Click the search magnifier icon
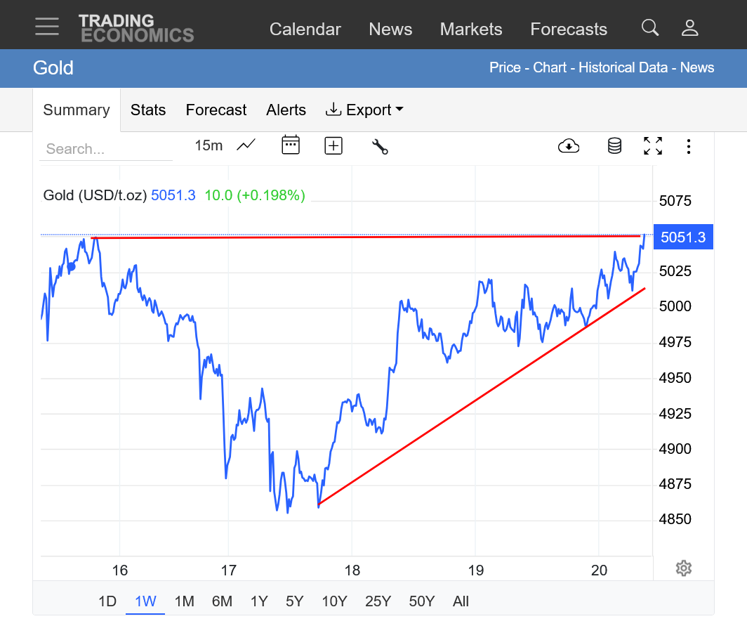Viewport: 747px width, 633px height. [x=650, y=27]
